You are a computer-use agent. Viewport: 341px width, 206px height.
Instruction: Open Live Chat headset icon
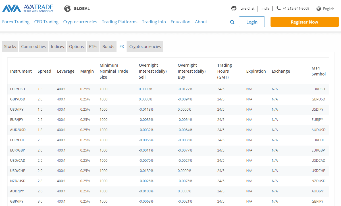point(234,9)
